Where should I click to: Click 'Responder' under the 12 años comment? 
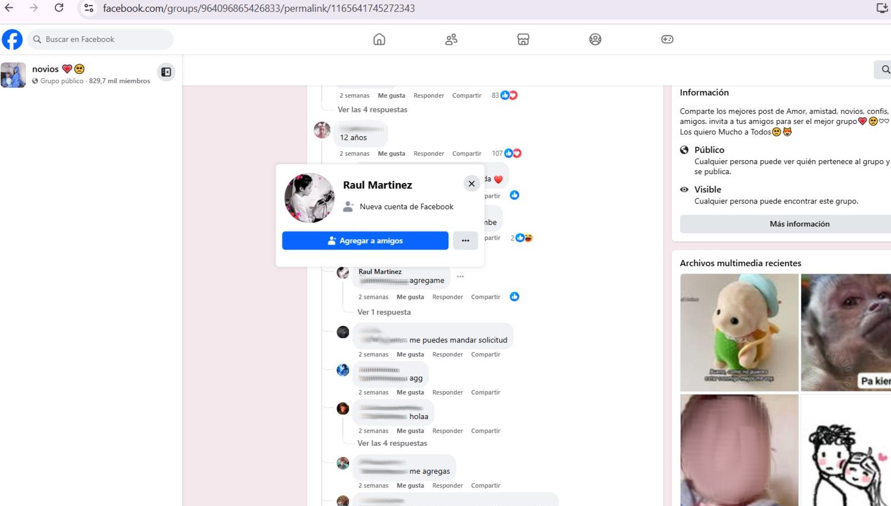tap(429, 154)
